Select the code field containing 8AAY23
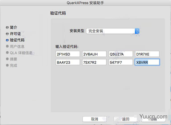Screen dimensions: 171x125 point(68,62)
